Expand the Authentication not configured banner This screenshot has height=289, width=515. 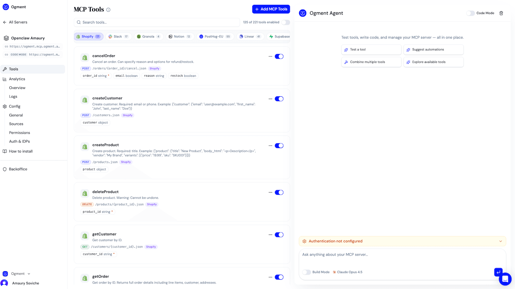coord(402,241)
